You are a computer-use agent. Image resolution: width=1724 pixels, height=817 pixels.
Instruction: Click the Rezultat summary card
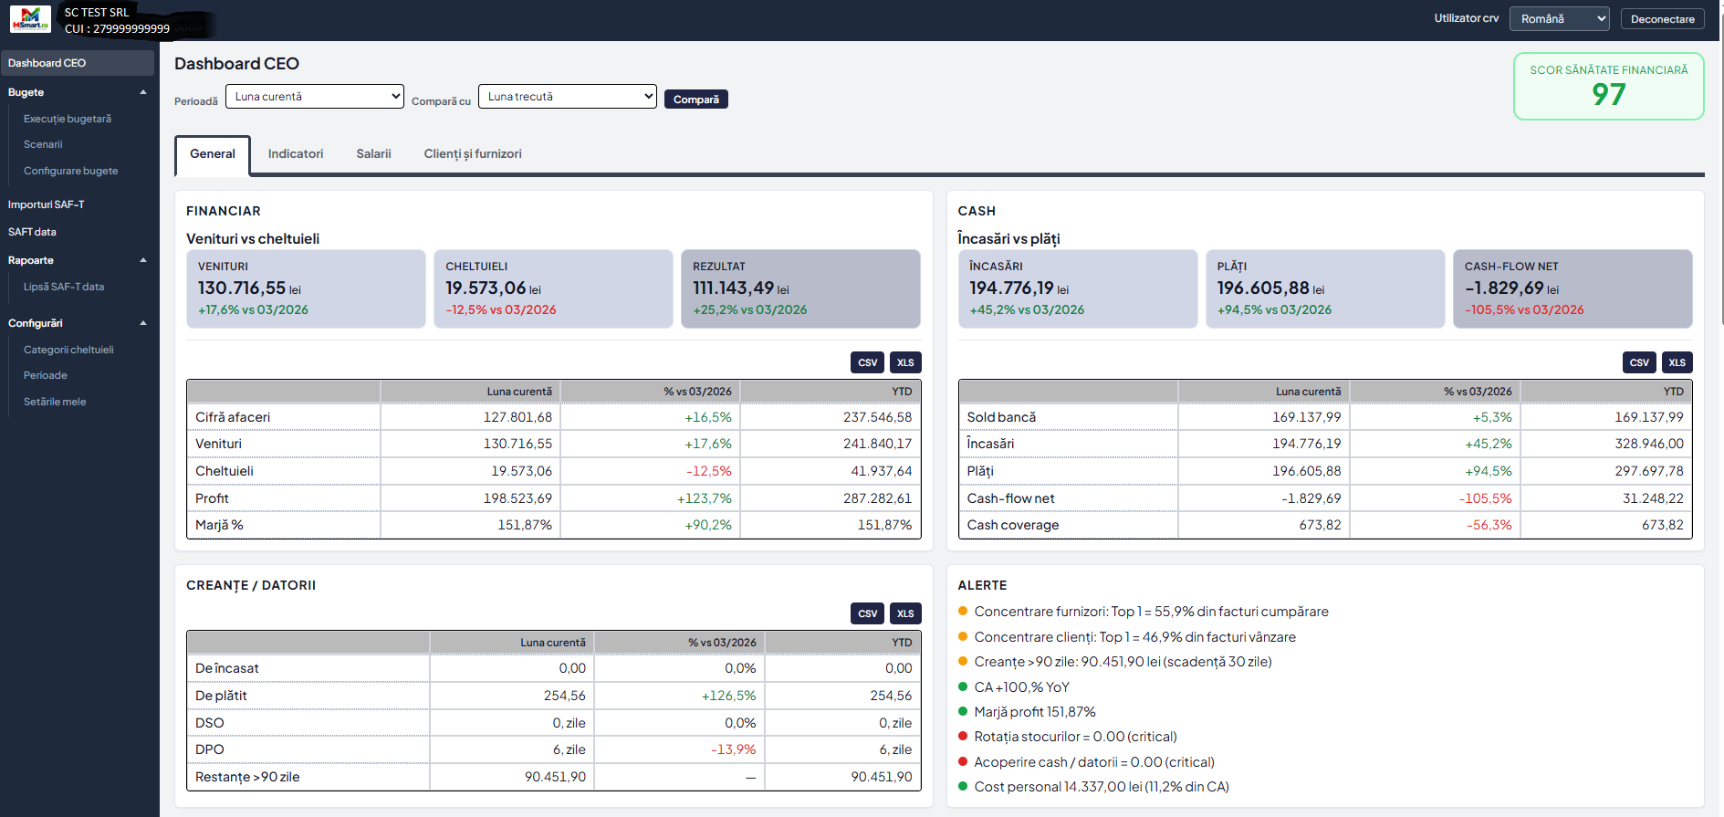coord(801,288)
